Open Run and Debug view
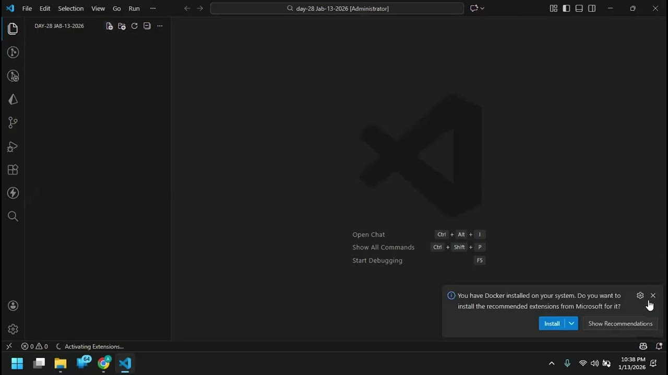This screenshot has height=375, width=668. pyautogui.click(x=13, y=146)
